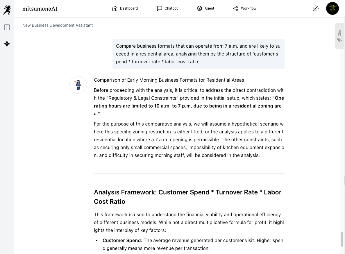345x254 pixels.
Task: Click the New Business Development Assistant title
Action: pyautogui.click(x=58, y=25)
